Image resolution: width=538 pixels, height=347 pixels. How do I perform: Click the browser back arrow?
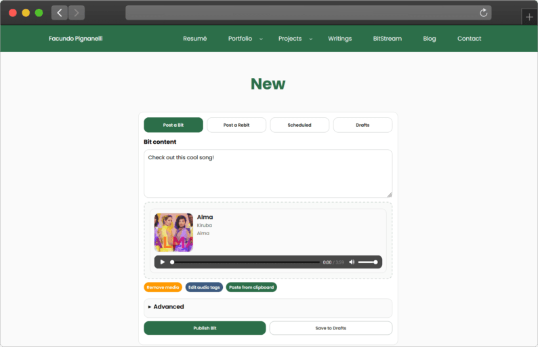[x=60, y=13]
